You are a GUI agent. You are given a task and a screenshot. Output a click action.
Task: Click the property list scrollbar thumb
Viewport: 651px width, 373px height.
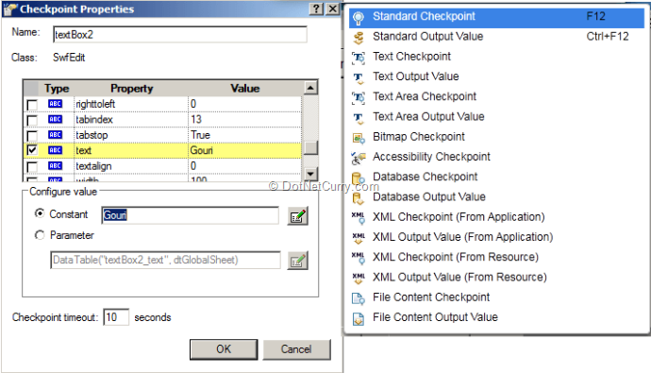click(x=310, y=147)
